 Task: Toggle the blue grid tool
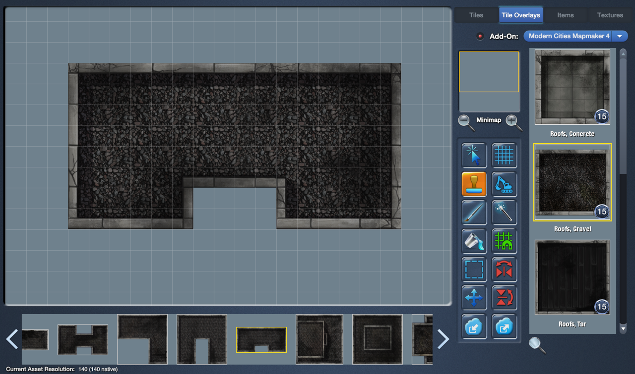click(x=504, y=155)
